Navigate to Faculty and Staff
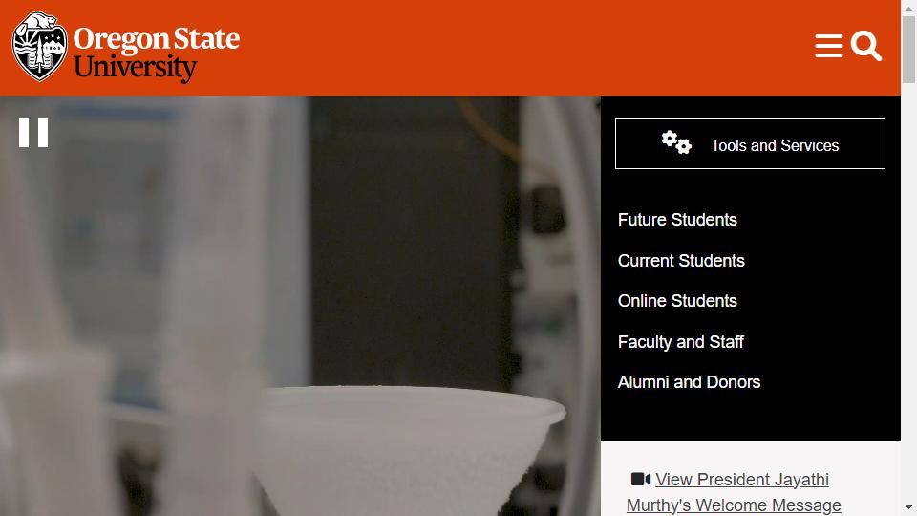The height and width of the screenshot is (516, 917). coord(680,342)
